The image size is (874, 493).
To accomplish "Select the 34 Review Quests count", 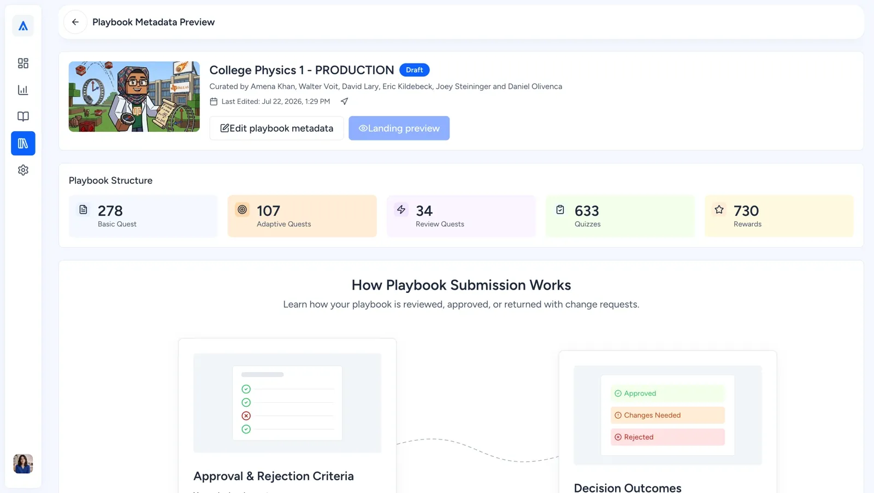I will [x=424, y=211].
